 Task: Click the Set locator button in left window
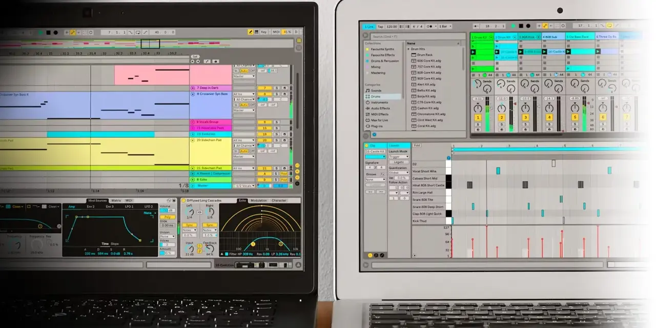195,56
